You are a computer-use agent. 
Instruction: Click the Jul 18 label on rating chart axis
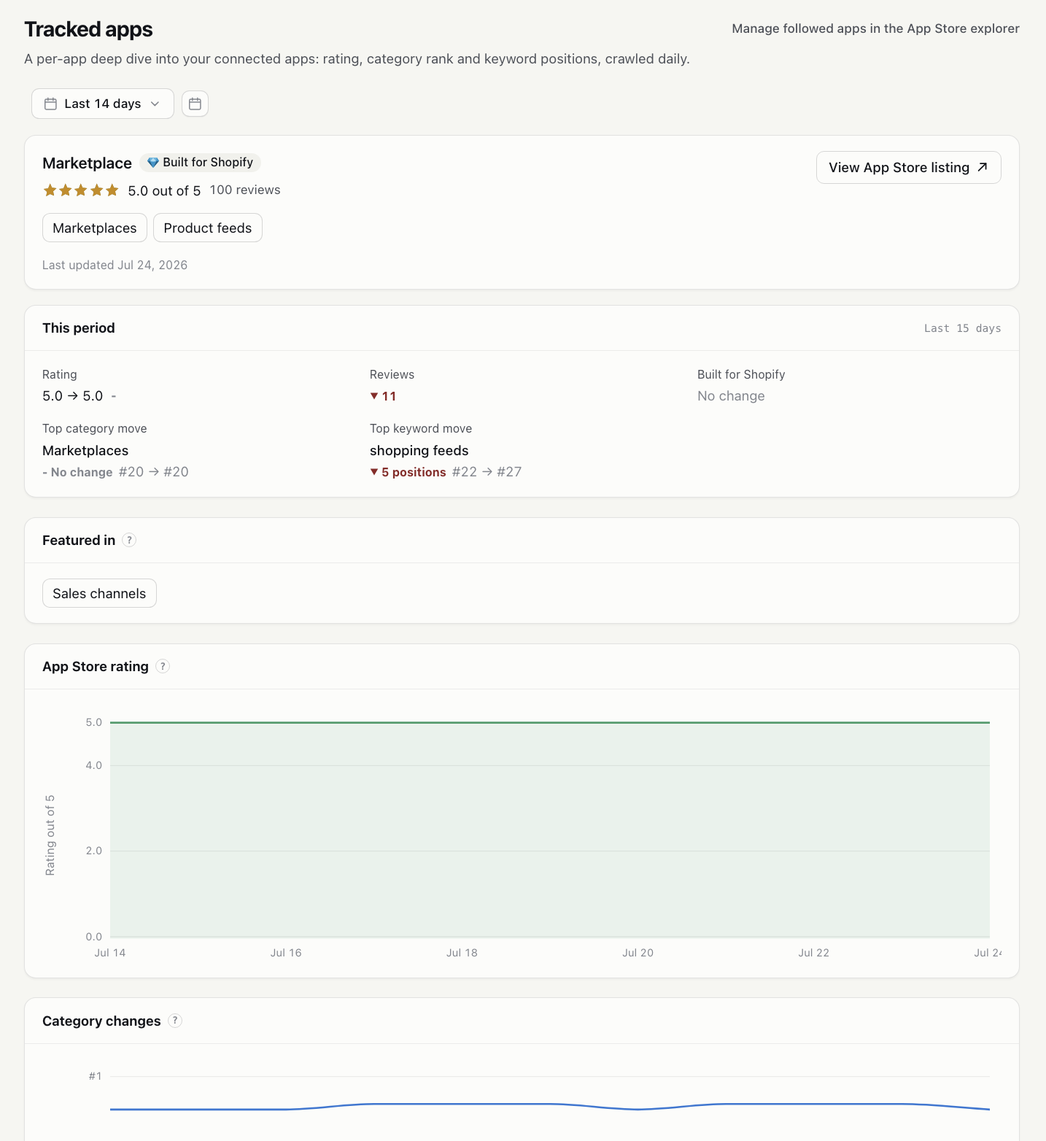(462, 953)
